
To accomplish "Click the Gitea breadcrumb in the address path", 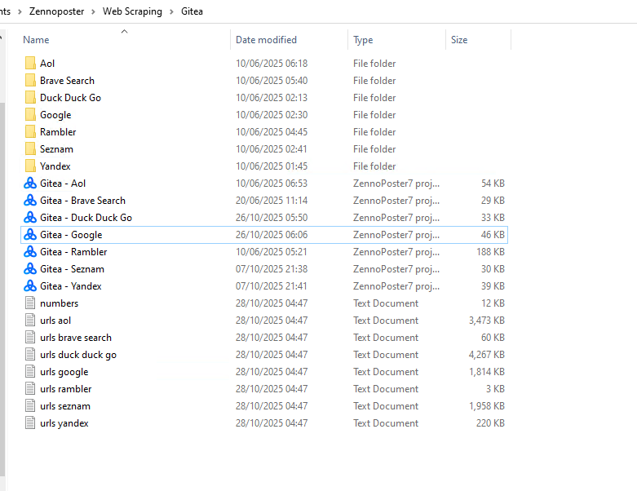I will click(192, 11).
